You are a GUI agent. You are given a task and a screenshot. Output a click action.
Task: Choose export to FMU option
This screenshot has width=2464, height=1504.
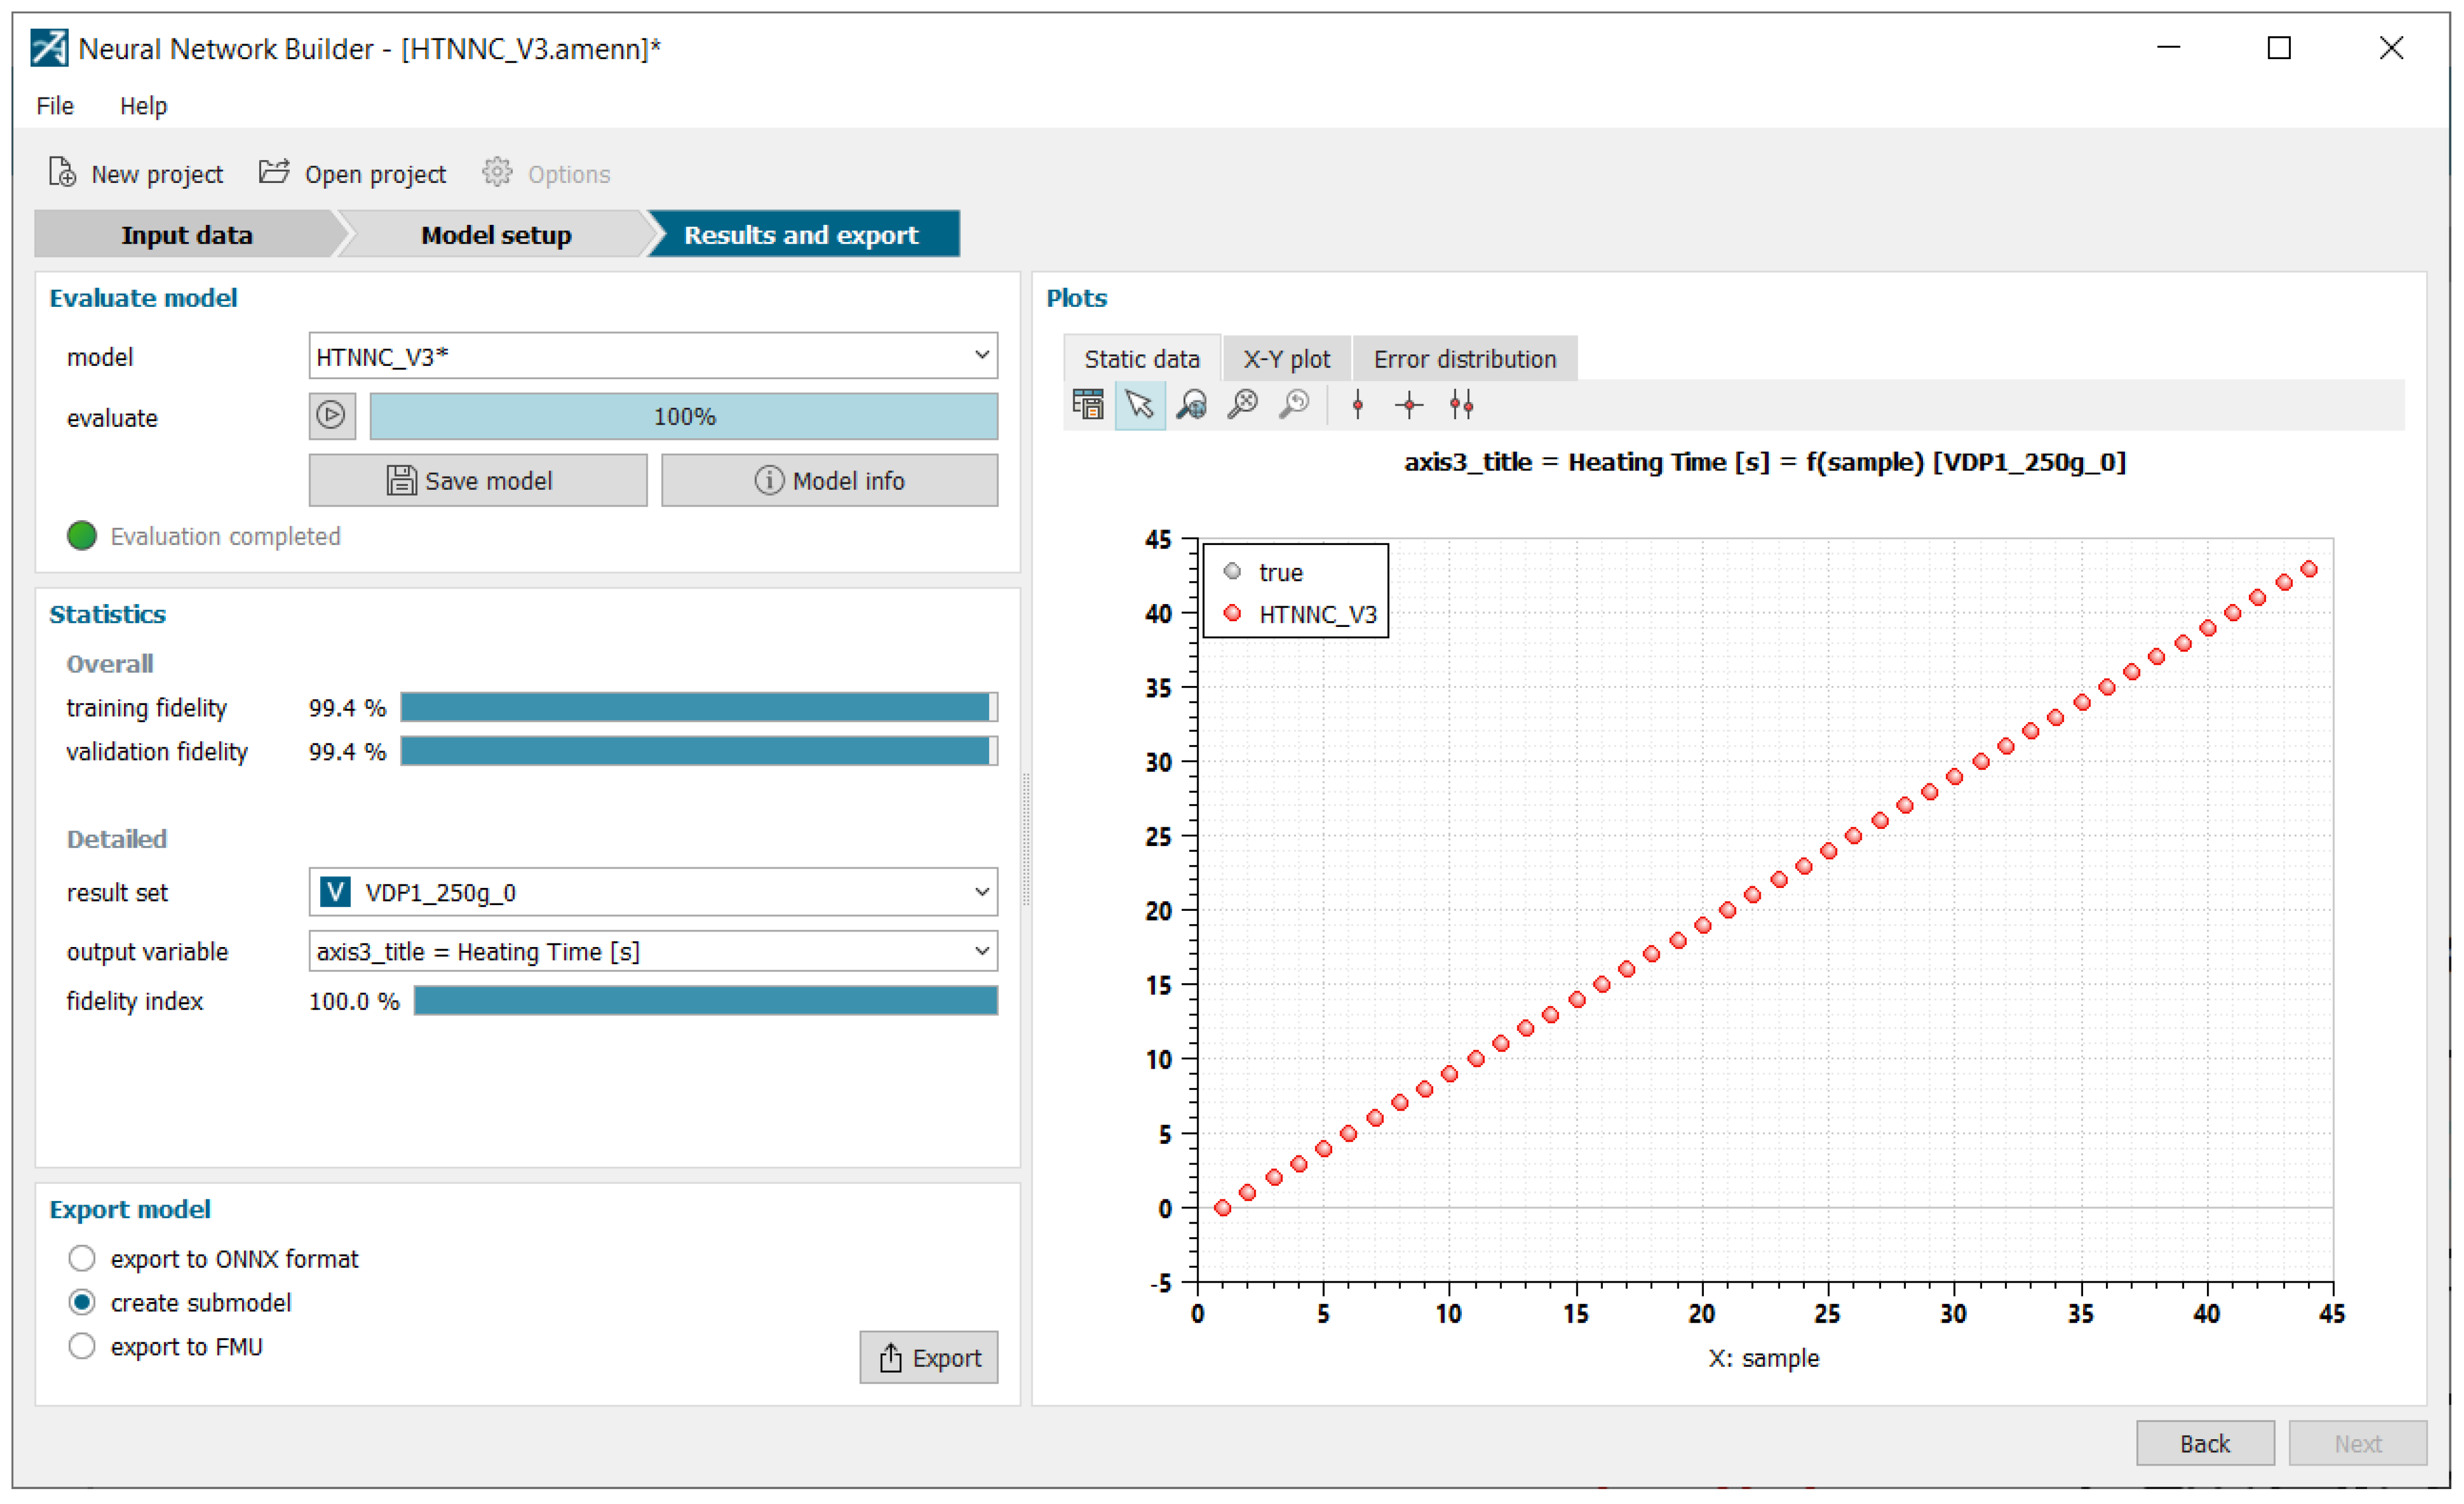click(82, 1346)
